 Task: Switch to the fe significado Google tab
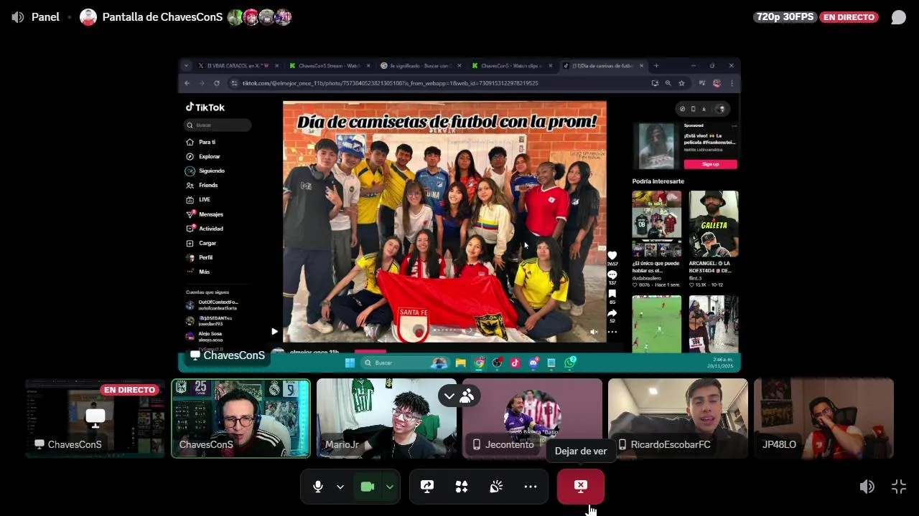[421, 65]
